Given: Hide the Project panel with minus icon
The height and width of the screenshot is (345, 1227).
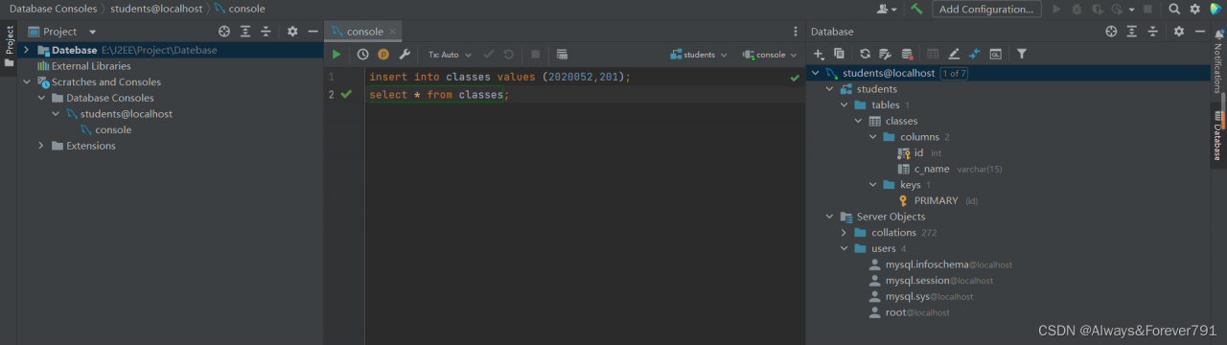Looking at the screenshot, I should pyautogui.click(x=313, y=32).
